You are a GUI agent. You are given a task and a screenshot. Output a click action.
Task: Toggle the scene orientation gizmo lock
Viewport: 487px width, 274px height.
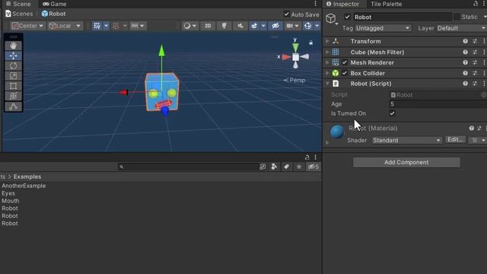coord(311,43)
